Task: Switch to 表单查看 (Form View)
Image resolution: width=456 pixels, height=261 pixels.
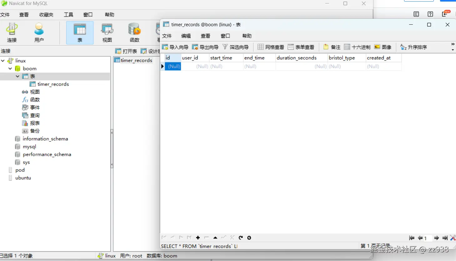Action: (301, 47)
